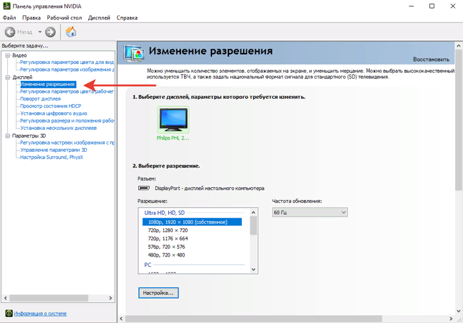Click resolution list scroll down arrow
Viewport: 463px width, 323px height.
tap(253, 269)
